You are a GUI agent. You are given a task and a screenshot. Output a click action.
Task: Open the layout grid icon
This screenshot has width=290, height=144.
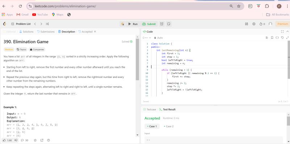[246, 24]
